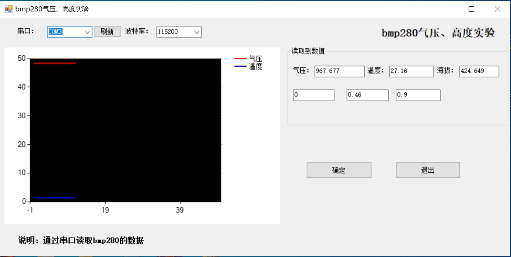Click the blue 温度 legend swatch
511x257 pixels.
(240, 66)
